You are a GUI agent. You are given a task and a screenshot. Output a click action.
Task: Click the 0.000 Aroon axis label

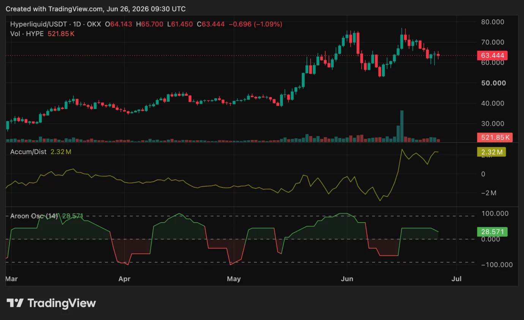pyautogui.click(x=491, y=239)
